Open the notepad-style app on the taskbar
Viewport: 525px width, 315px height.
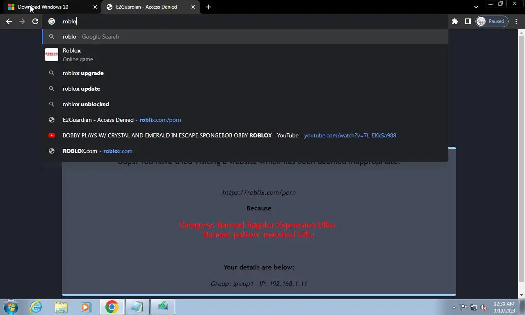coord(137,307)
